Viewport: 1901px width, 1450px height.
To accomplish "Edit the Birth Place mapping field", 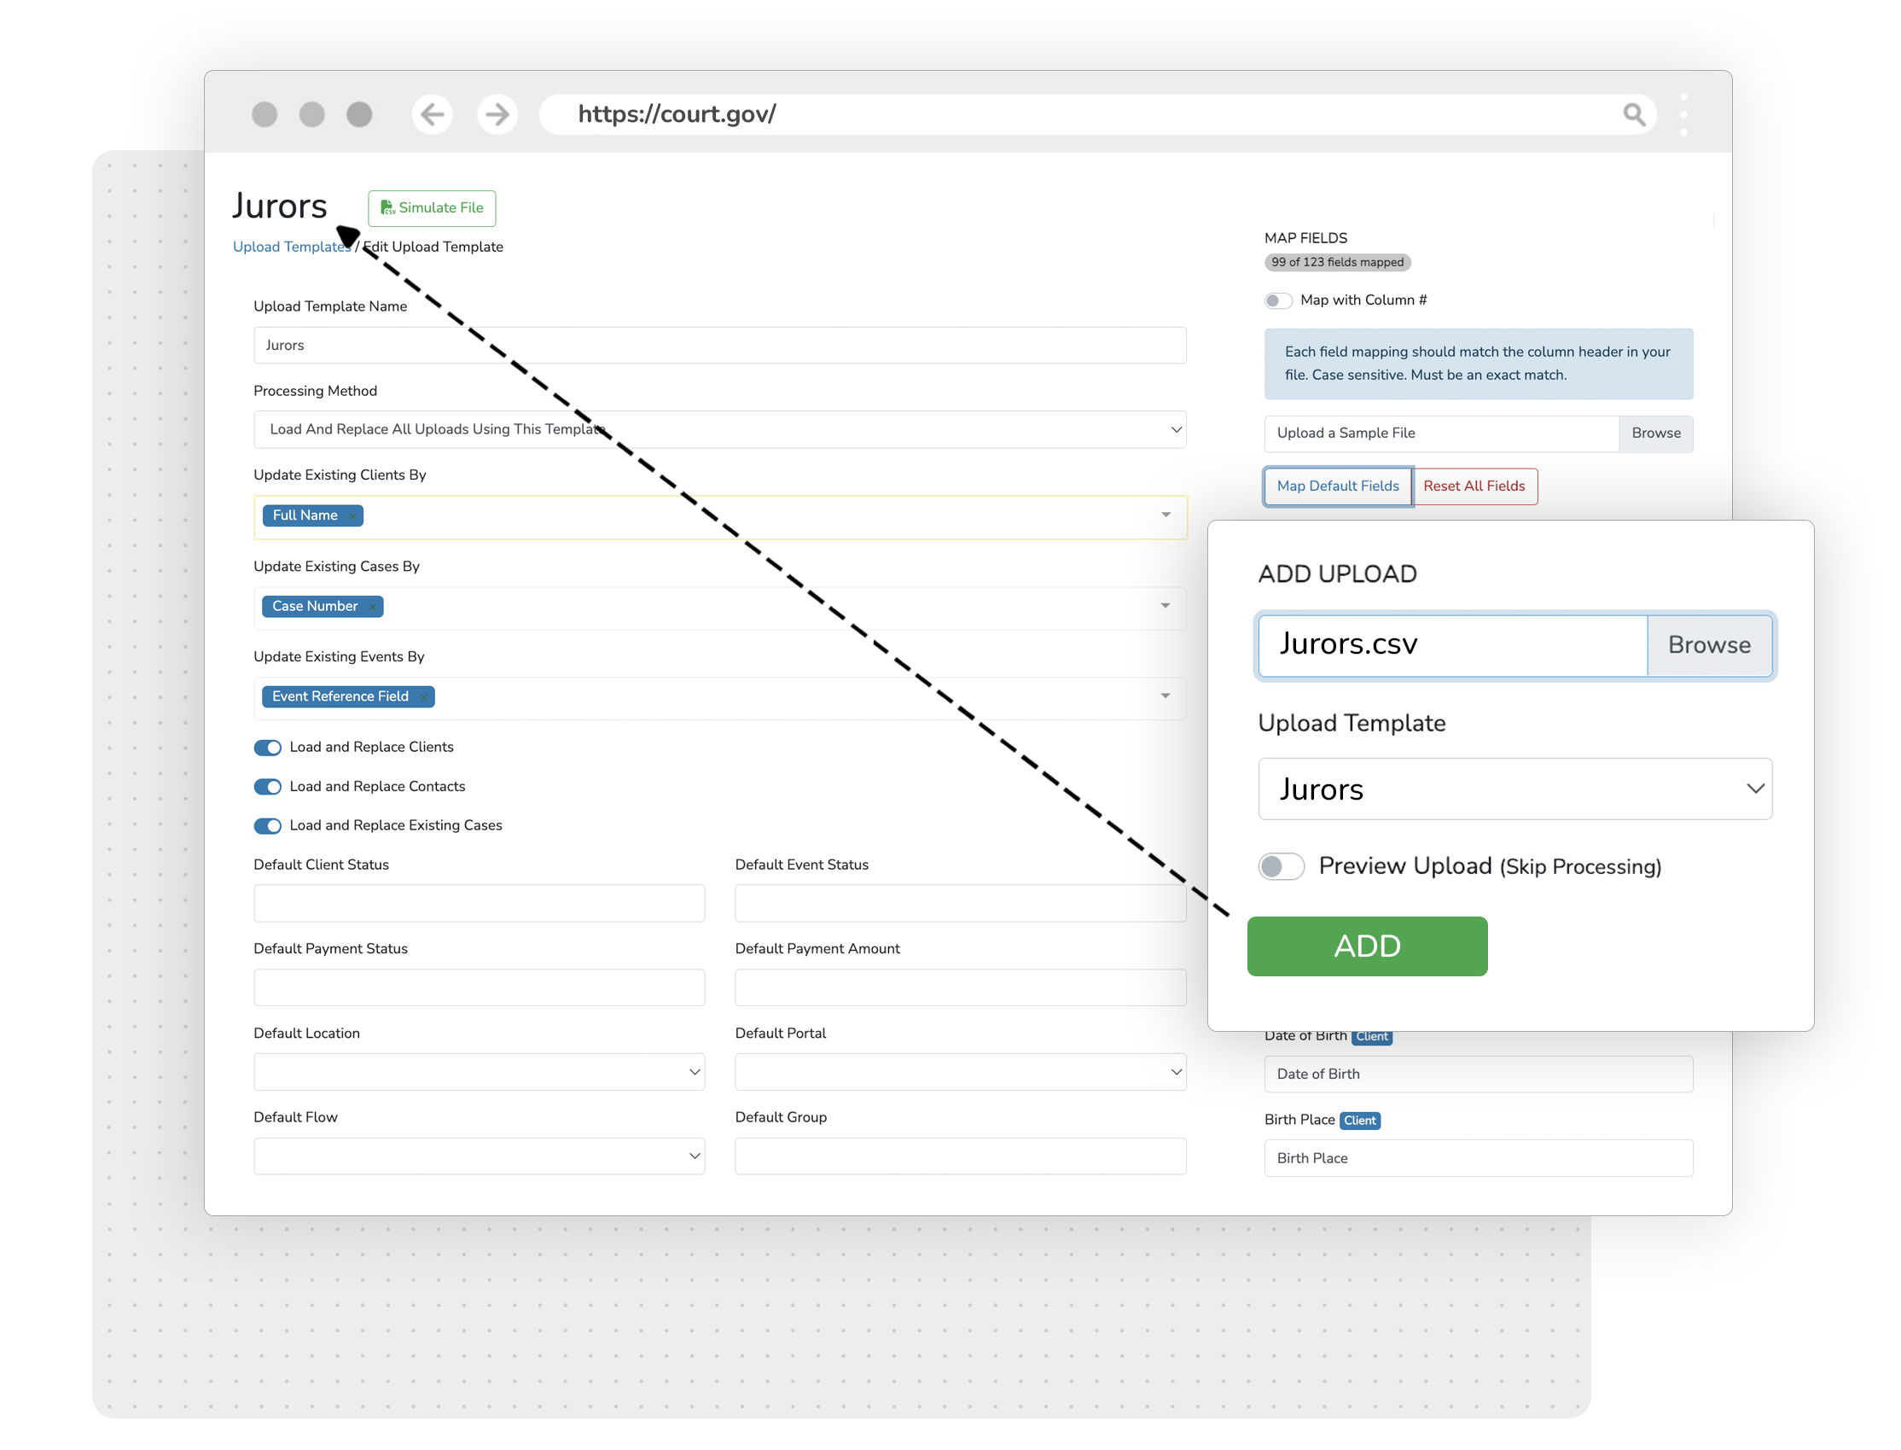I will click(1477, 1157).
